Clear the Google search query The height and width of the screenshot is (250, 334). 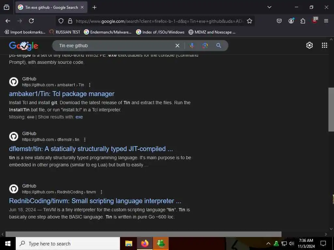tap(177, 46)
